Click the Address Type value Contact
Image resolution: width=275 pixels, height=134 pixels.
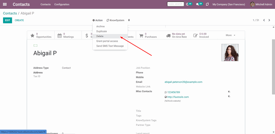(x=66, y=68)
